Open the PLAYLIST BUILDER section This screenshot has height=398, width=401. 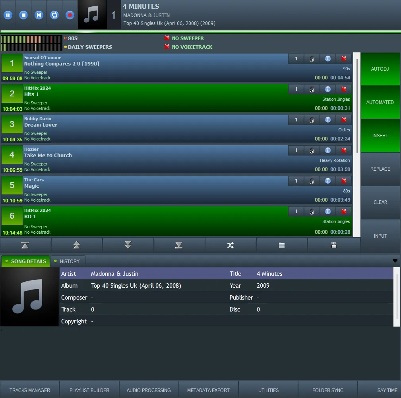(89, 390)
